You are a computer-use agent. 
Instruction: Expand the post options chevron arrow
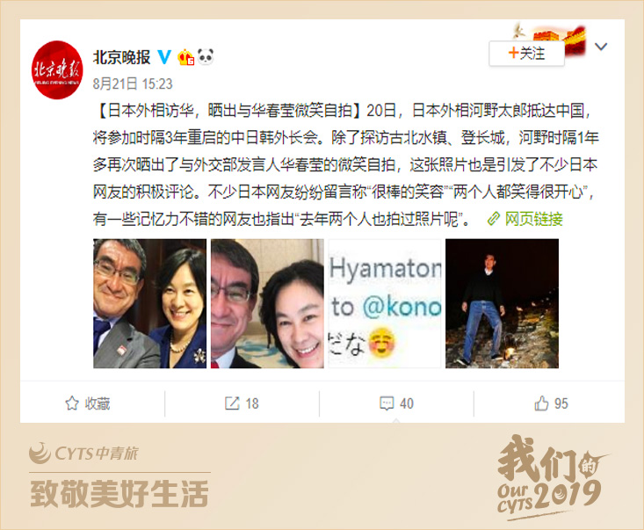coord(600,47)
